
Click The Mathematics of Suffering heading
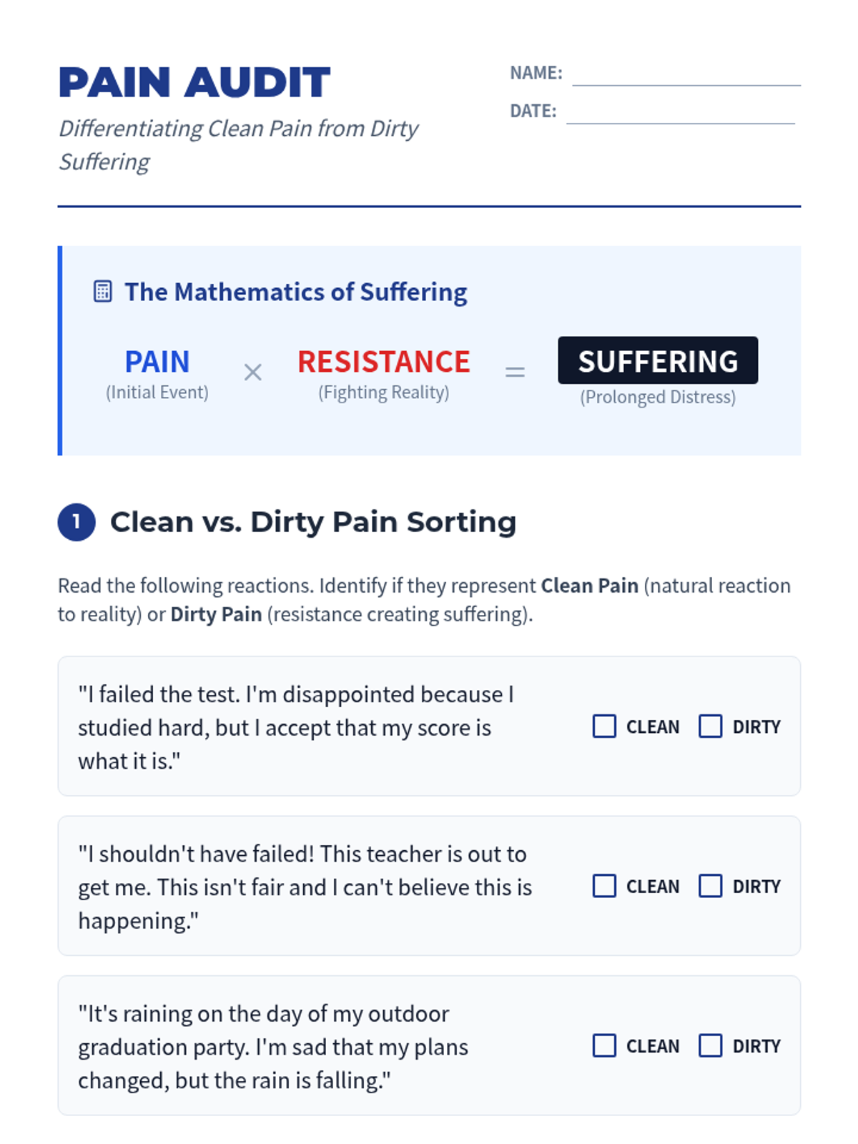pos(296,292)
